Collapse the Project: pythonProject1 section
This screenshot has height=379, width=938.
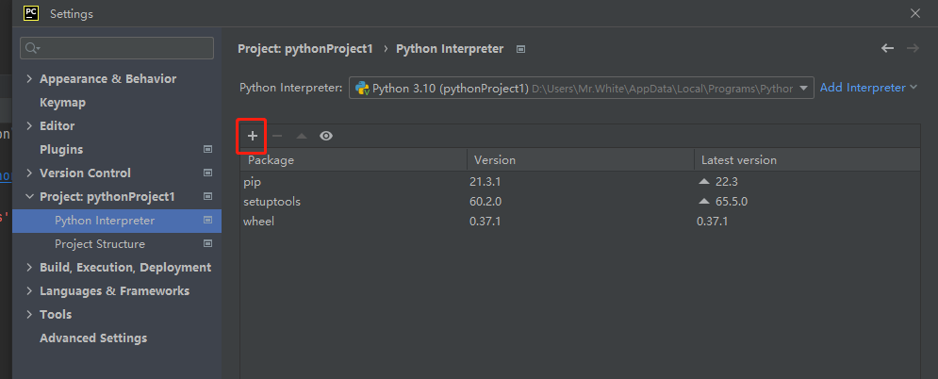29,197
